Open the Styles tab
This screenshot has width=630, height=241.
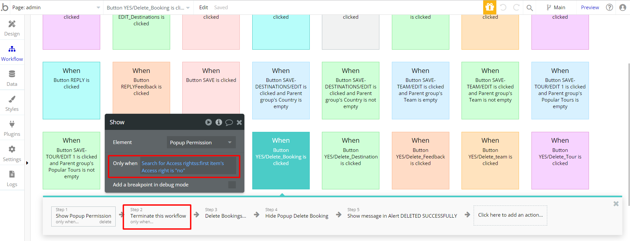pos(12,103)
